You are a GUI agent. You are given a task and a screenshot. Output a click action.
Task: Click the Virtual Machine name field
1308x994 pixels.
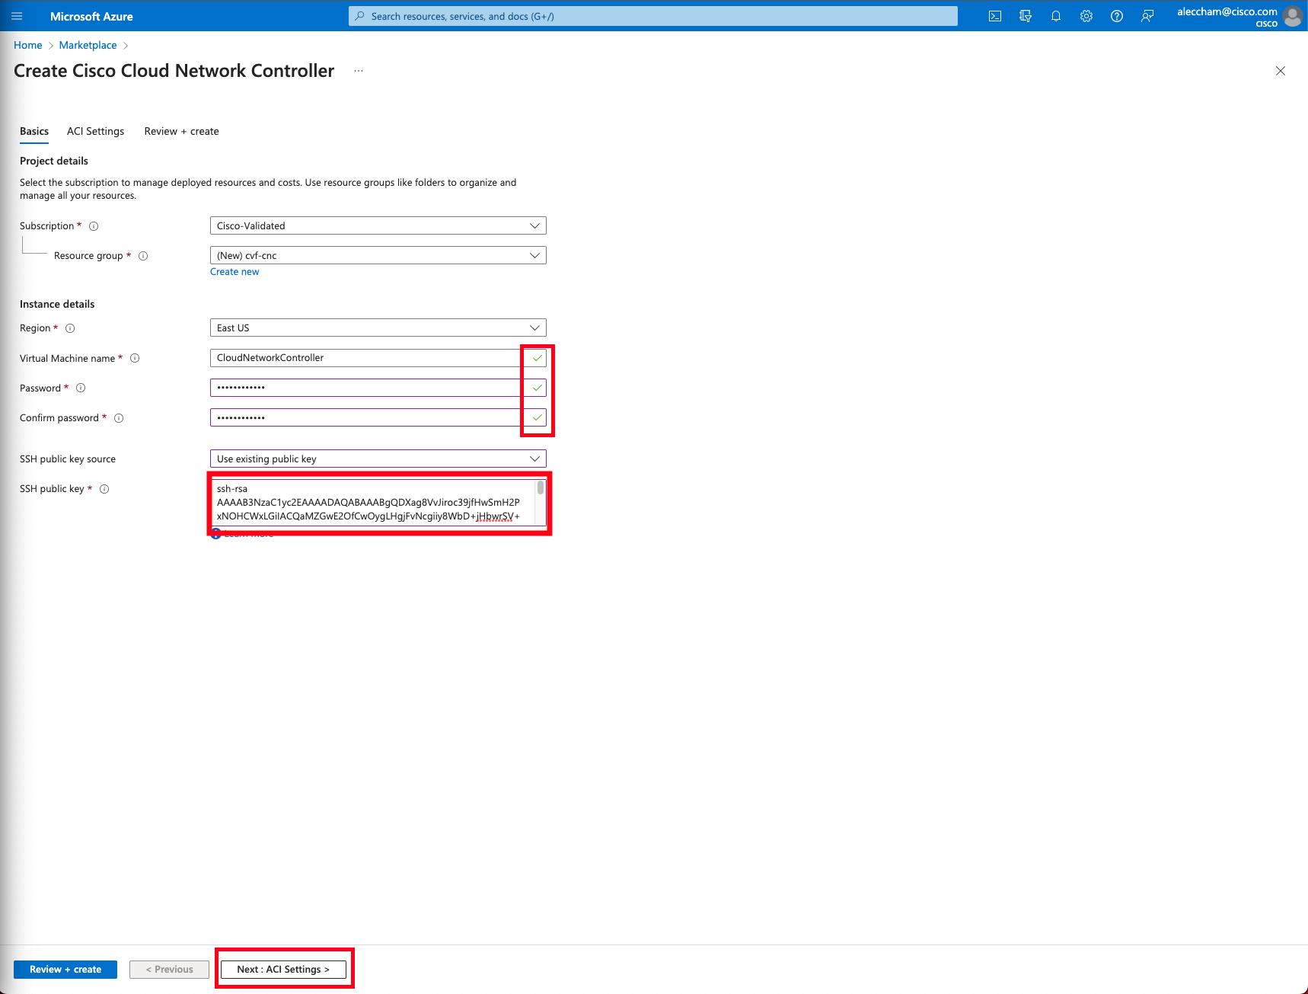378,357
